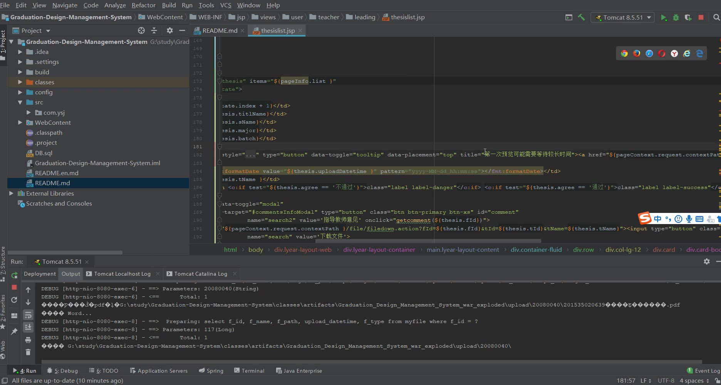Expand the .settings folder
The width and height of the screenshot is (721, 385).
(x=20, y=62)
